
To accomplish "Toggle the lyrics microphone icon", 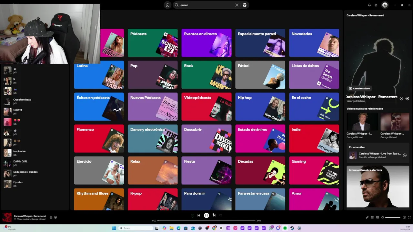I will 367,217.
